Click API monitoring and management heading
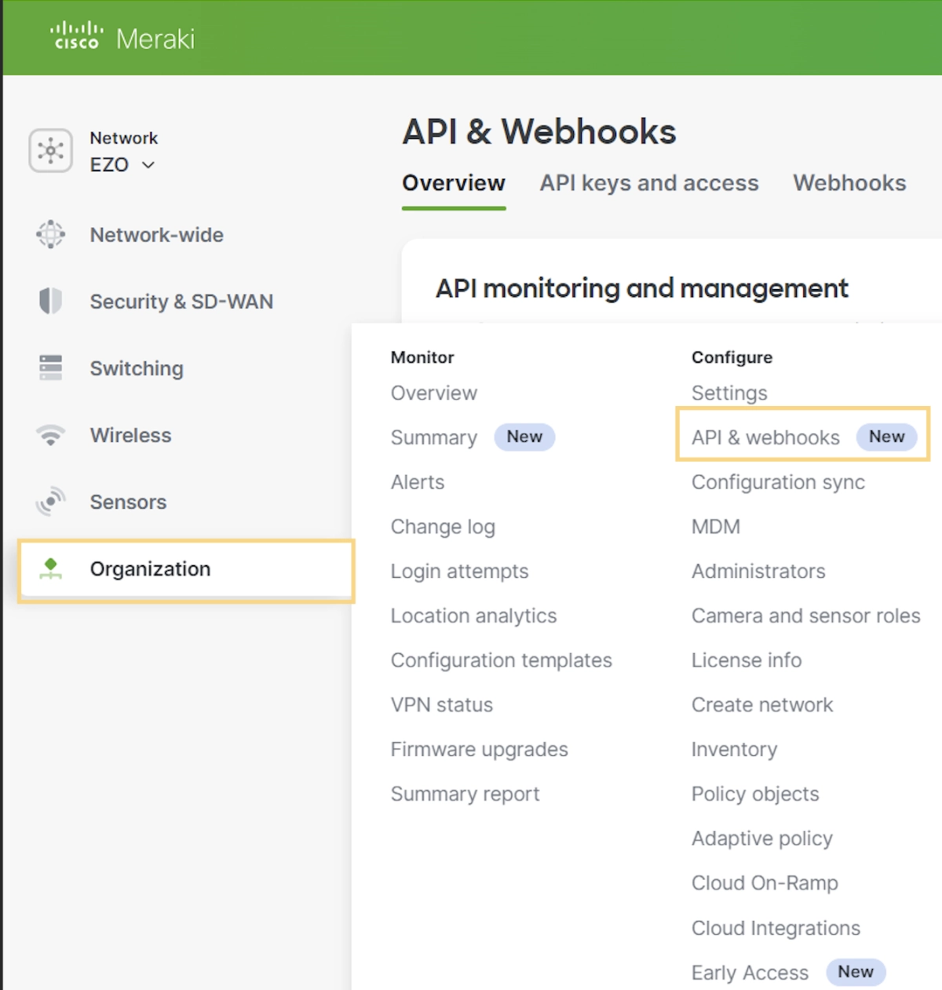942x990 pixels. click(642, 288)
